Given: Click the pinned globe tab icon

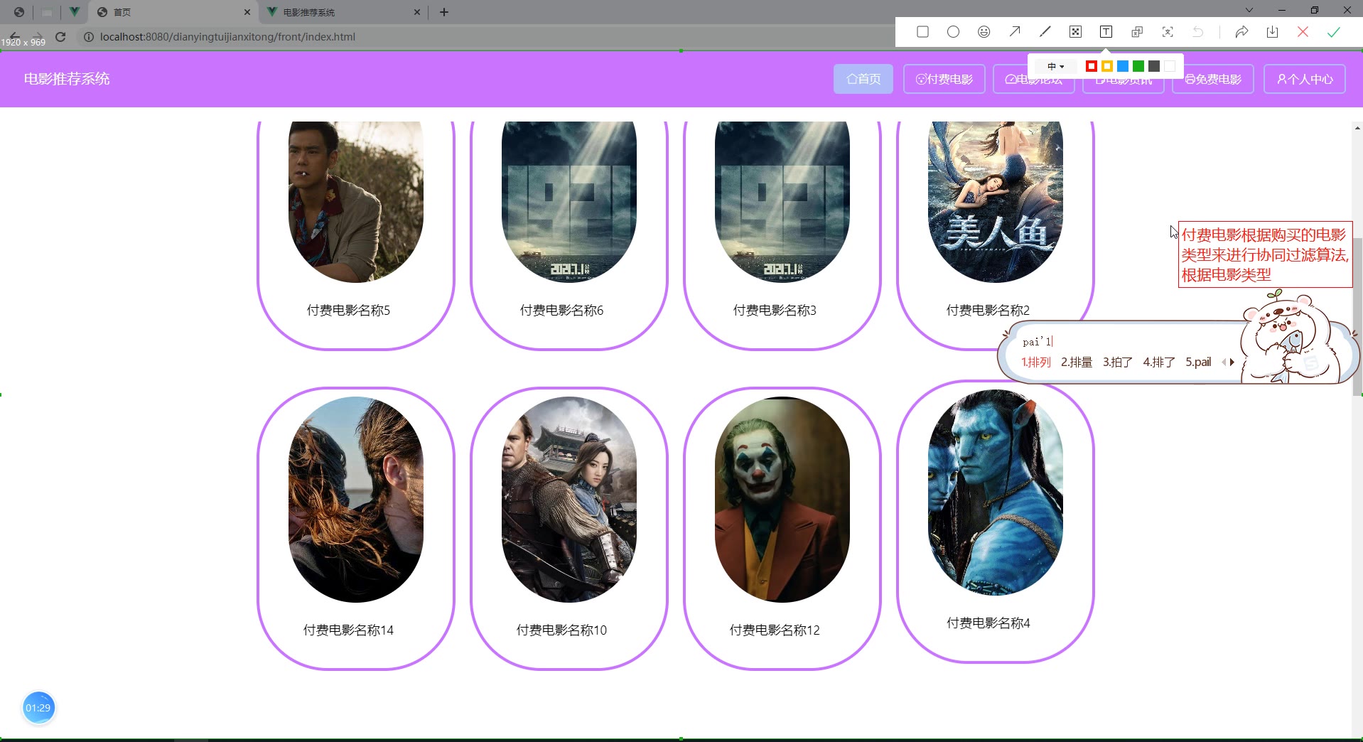Looking at the screenshot, I should pyautogui.click(x=19, y=12).
